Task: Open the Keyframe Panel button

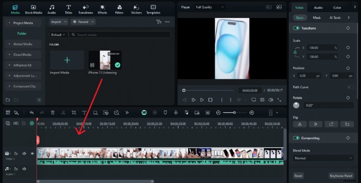Action: (x=341, y=176)
